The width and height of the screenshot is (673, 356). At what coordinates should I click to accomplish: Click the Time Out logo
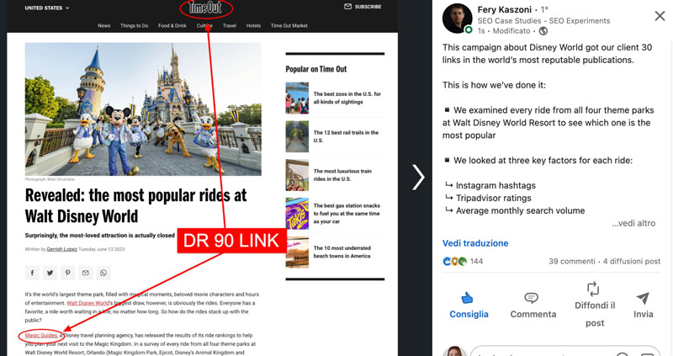point(205,8)
